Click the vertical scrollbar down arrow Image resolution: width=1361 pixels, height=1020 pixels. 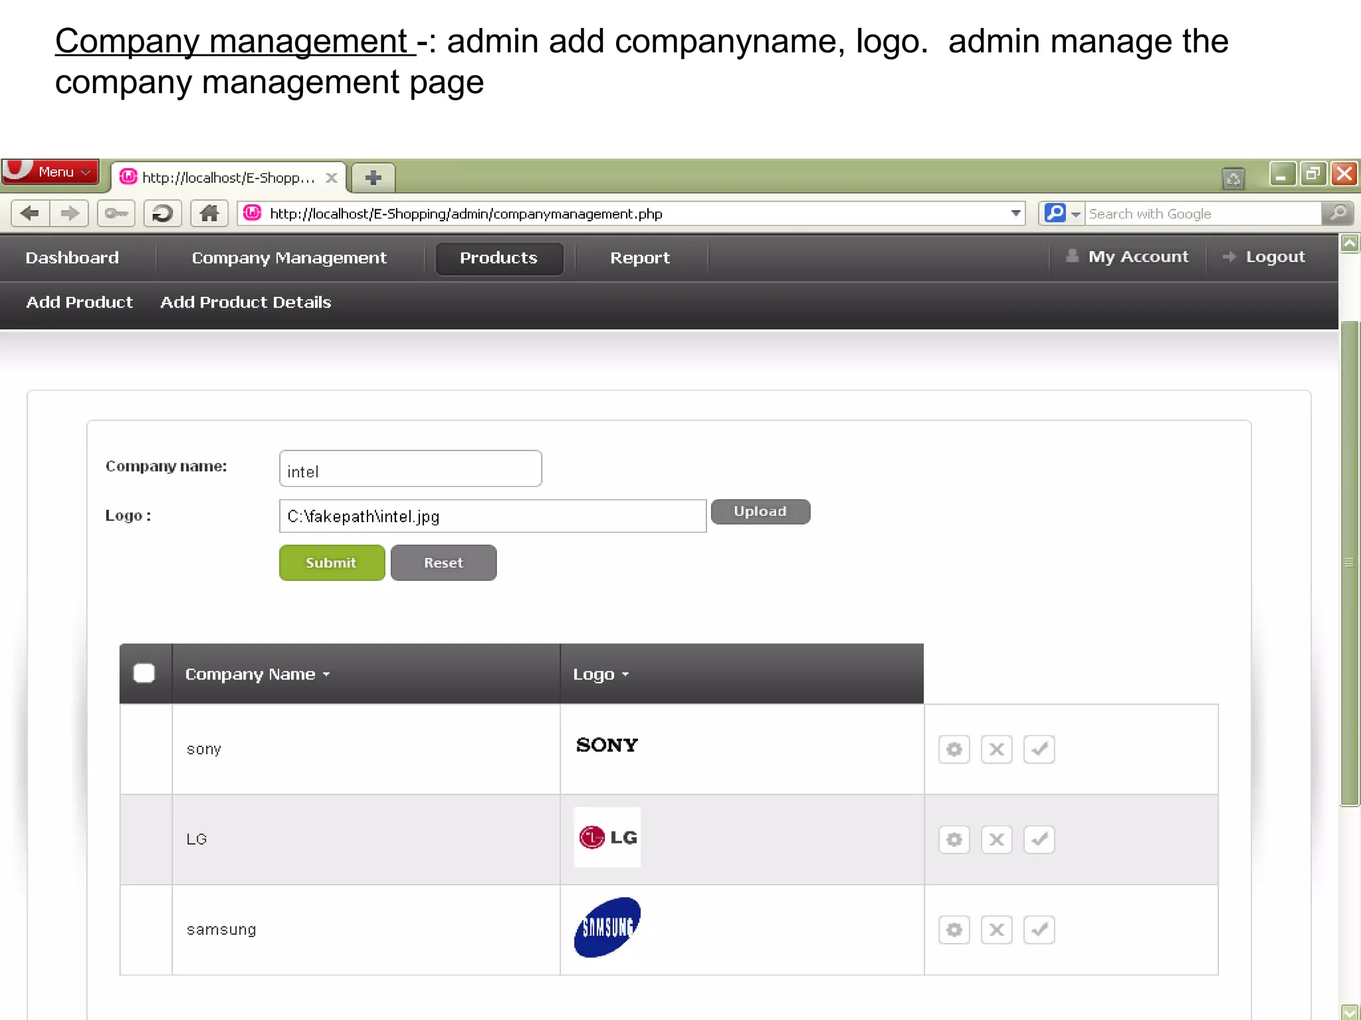[x=1350, y=1011]
